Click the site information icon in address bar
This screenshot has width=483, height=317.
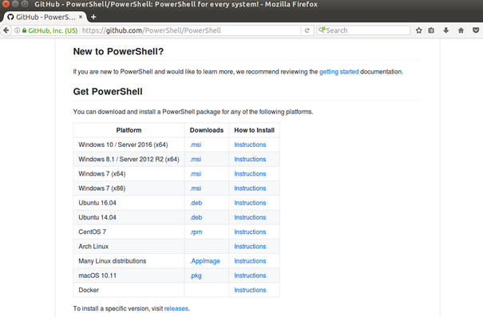[18, 30]
